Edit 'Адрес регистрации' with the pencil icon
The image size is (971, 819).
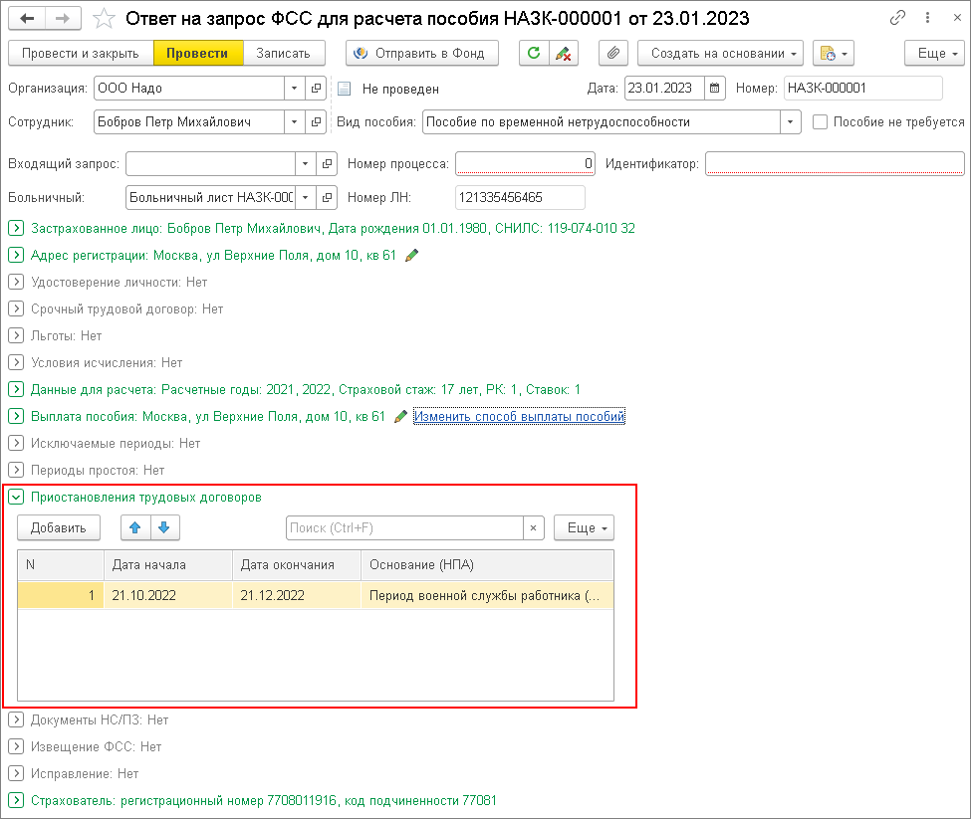[x=411, y=255]
